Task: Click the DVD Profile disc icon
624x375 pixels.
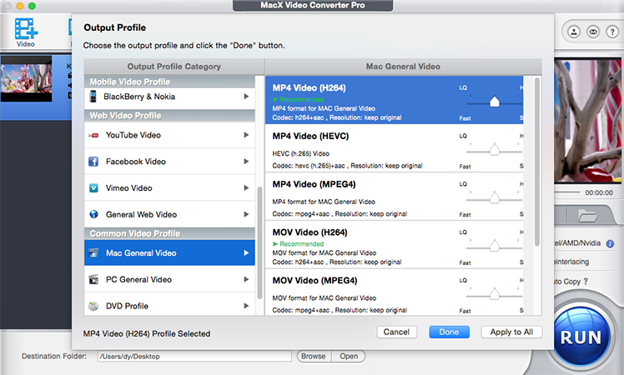Action: [x=93, y=306]
